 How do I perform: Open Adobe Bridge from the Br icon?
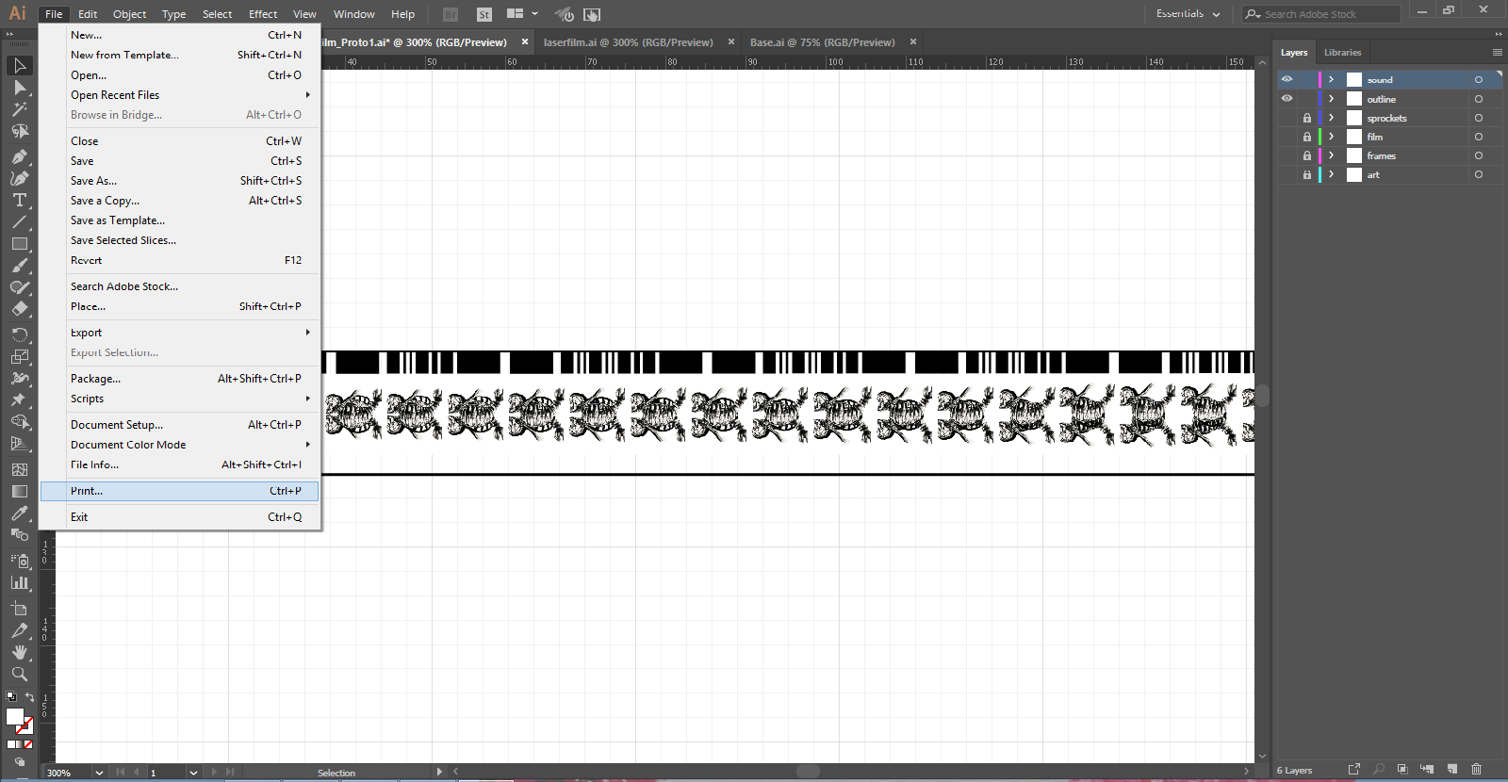451,14
